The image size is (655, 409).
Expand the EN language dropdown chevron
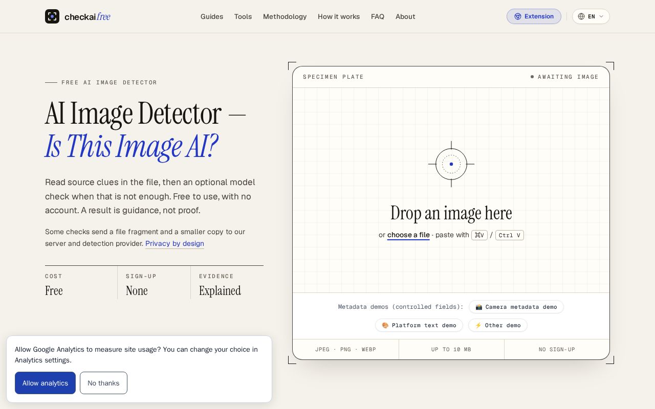click(601, 16)
